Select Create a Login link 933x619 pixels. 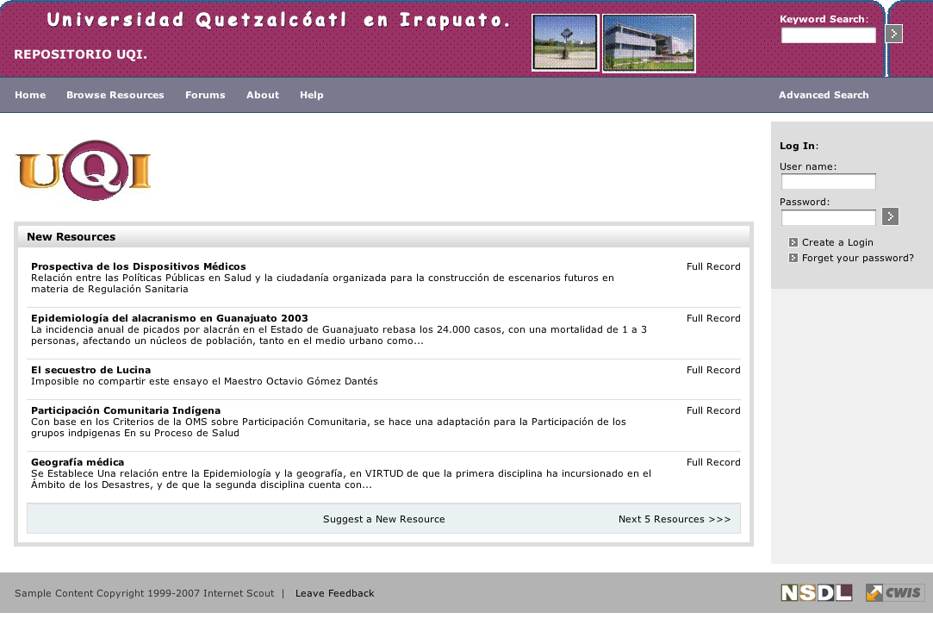click(837, 242)
